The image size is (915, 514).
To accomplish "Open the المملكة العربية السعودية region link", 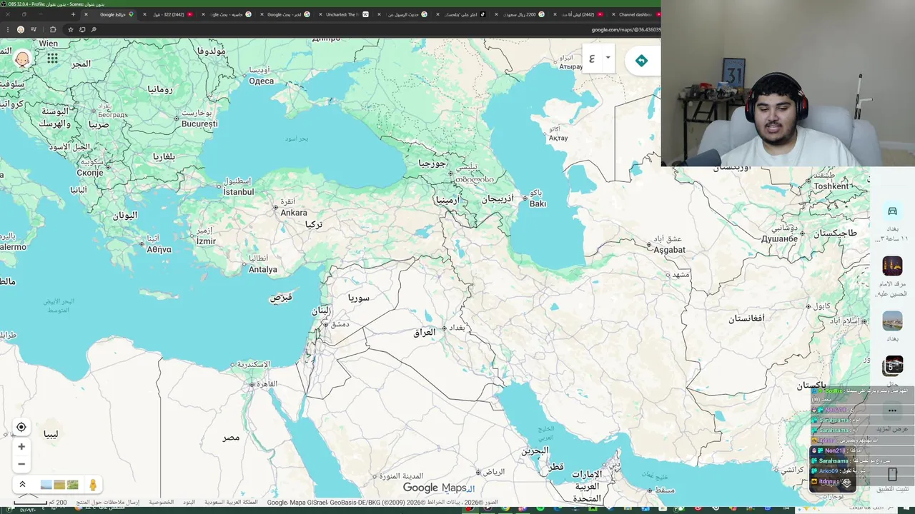I will (x=230, y=503).
